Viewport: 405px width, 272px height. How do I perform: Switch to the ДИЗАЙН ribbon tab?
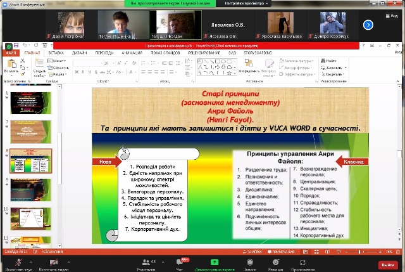coord(78,53)
